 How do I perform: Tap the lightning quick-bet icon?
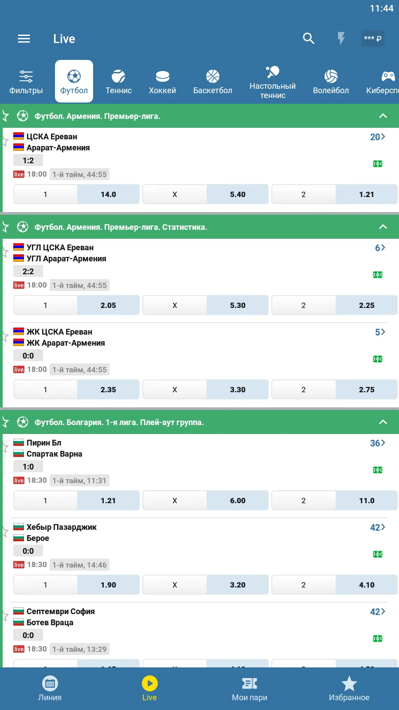point(341,39)
